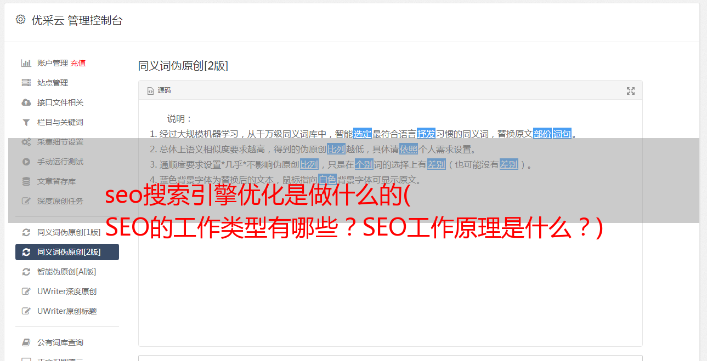The height and width of the screenshot is (361, 707).
Task: Click the highlighted word 选定 in text
Action: [363, 134]
